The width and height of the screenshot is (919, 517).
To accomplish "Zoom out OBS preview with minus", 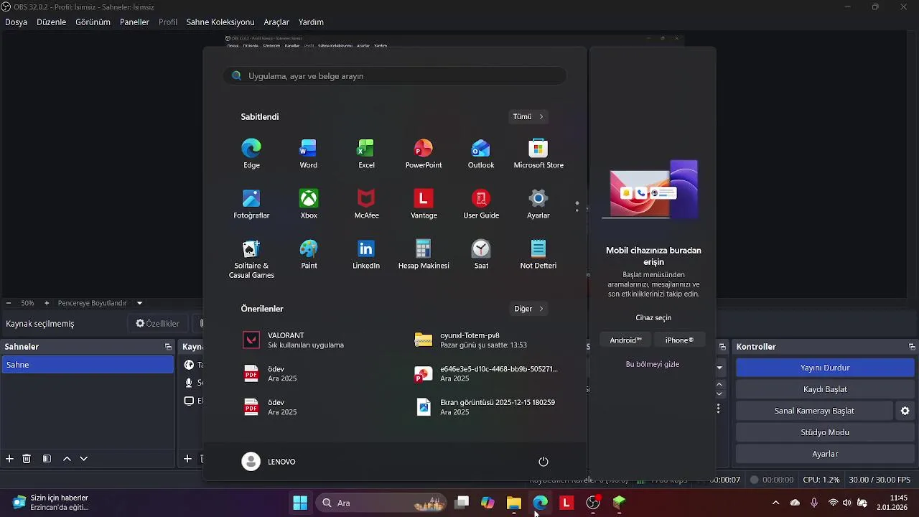I will [x=9, y=303].
